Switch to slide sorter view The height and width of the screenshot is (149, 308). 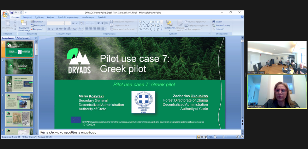click(202, 137)
